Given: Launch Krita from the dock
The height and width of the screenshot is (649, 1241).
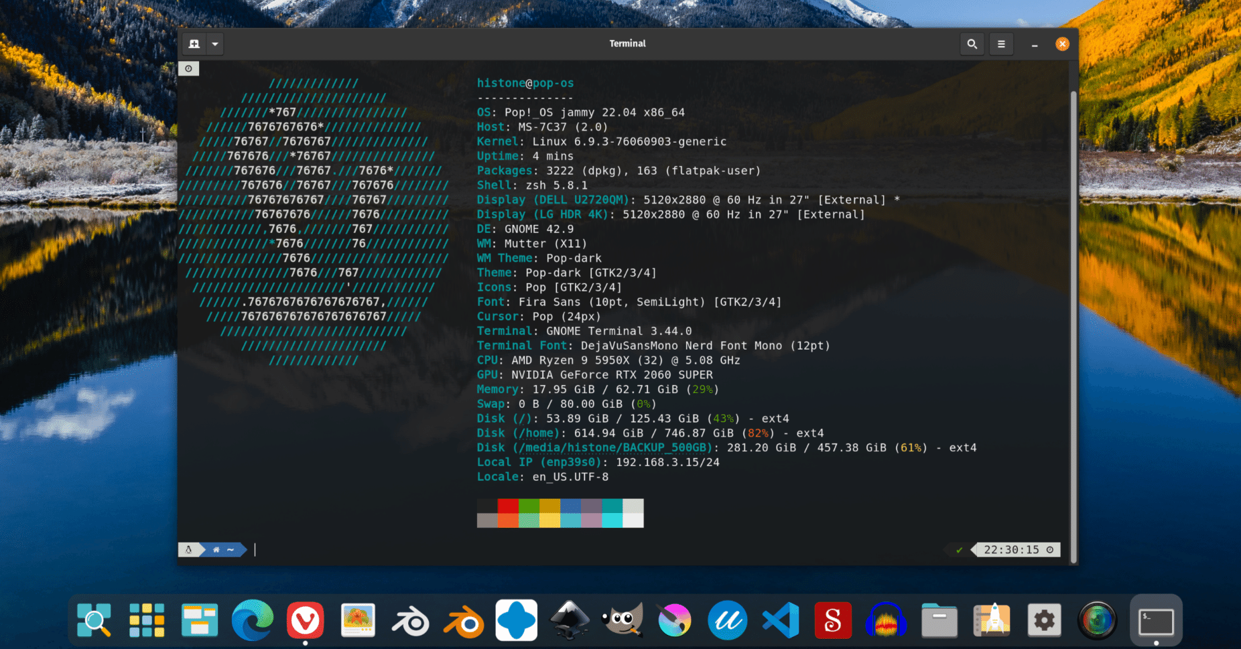Looking at the screenshot, I should (x=675, y=620).
